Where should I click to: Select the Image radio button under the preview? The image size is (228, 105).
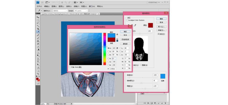click(x=141, y=65)
